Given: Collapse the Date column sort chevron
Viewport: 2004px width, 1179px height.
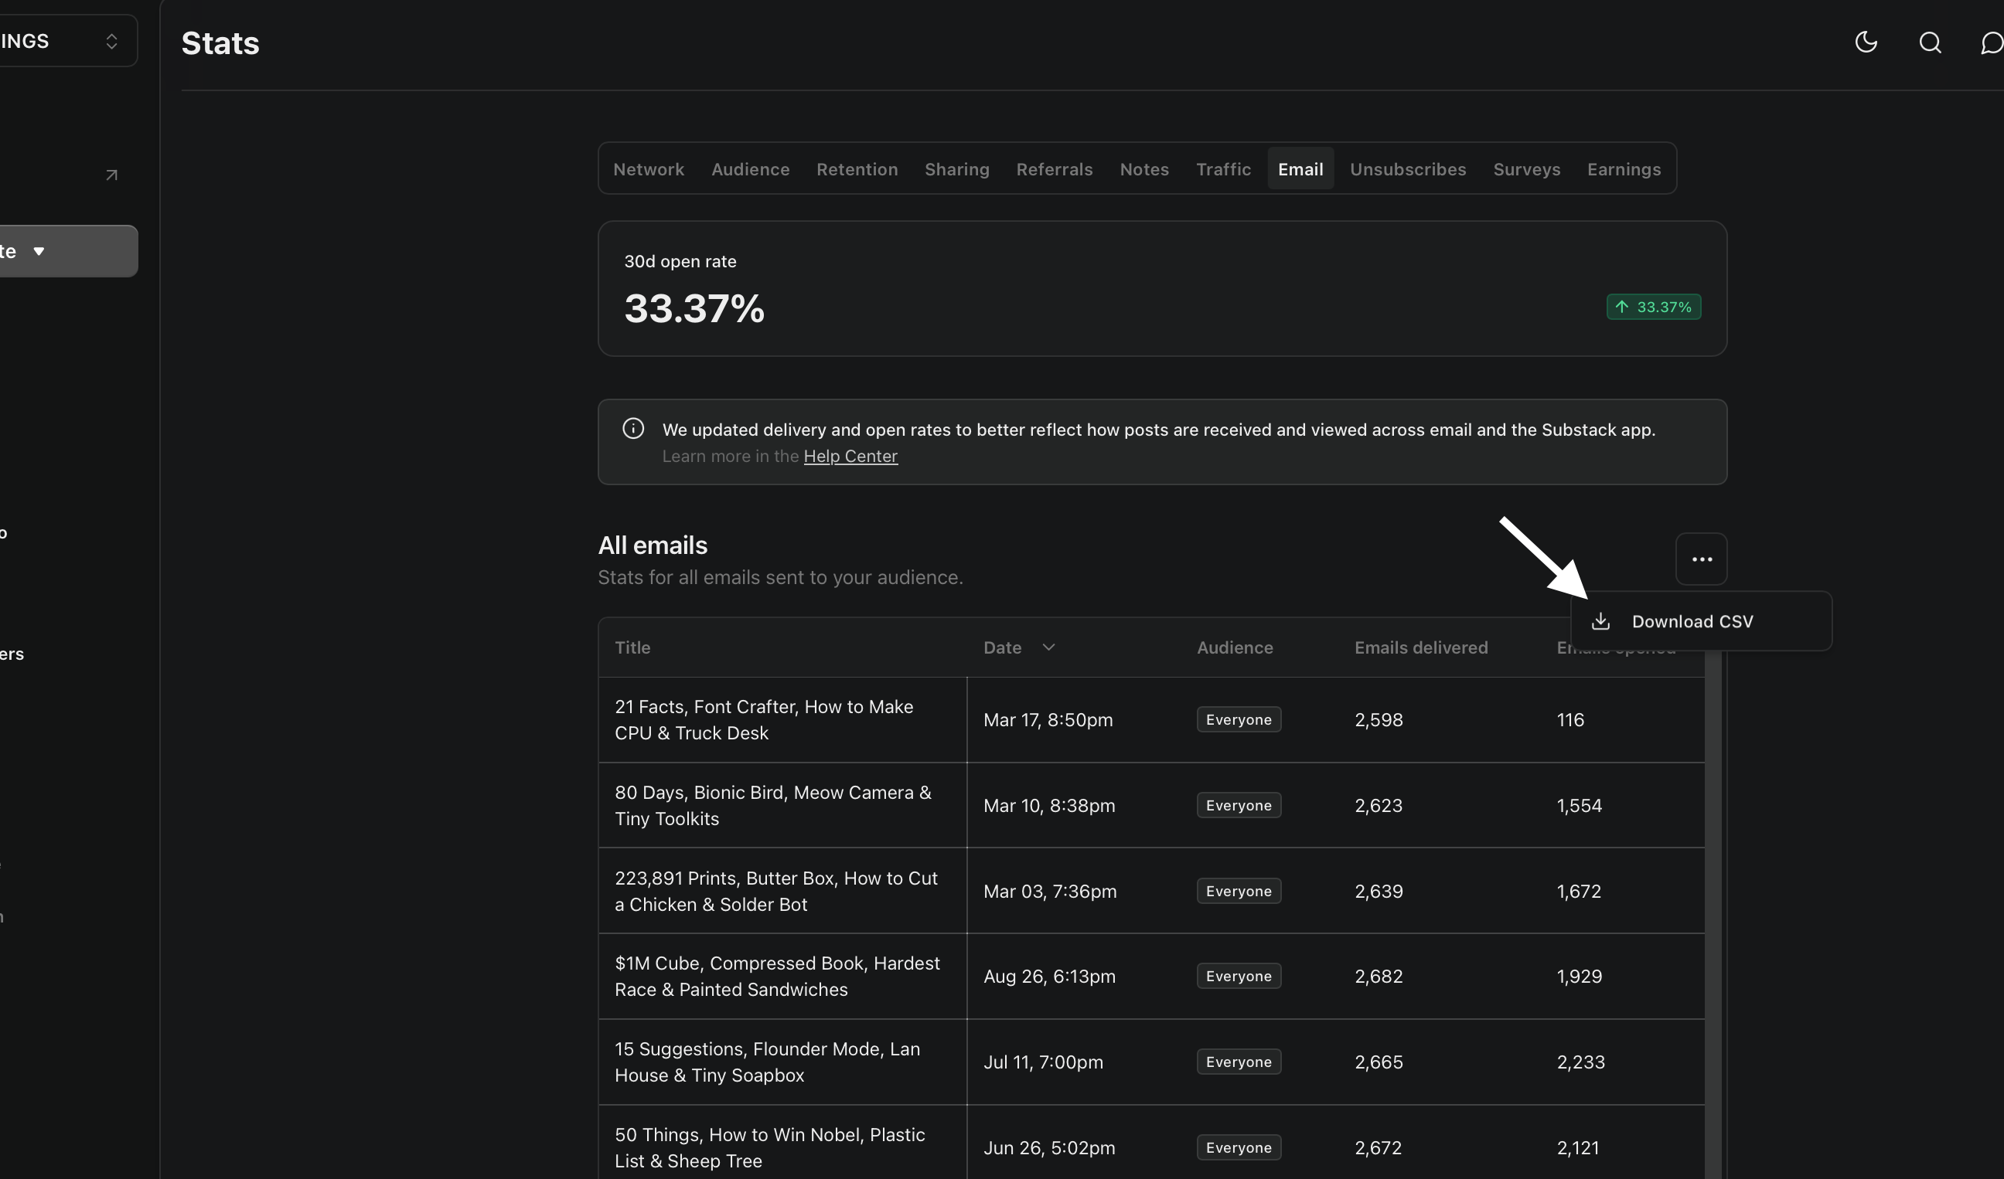Looking at the screenshot, I should coord(1048,647).
